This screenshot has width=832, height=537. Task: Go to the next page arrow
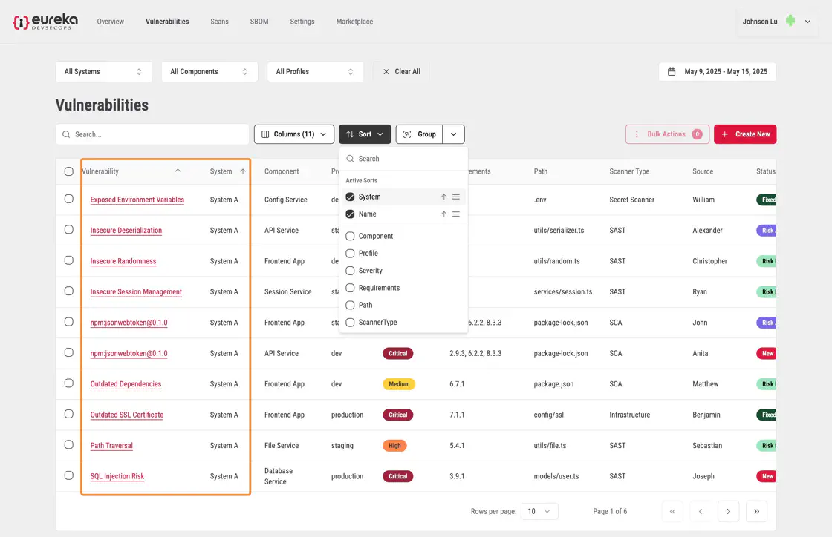click(728, 511)
